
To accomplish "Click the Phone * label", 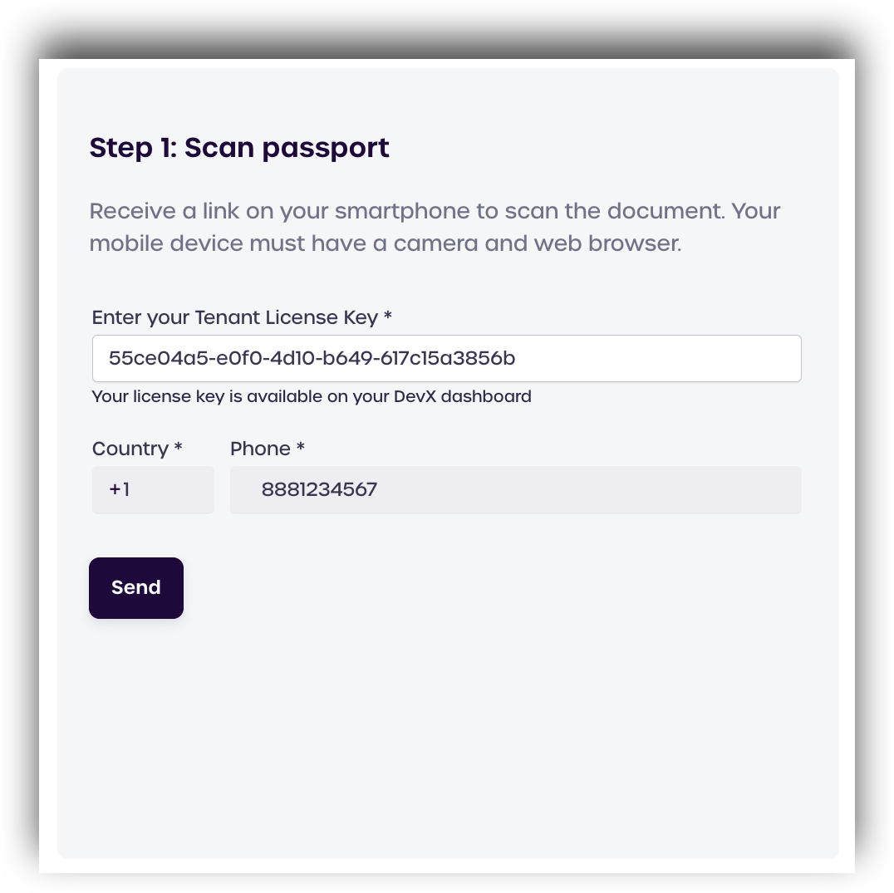I will [267, 448].
